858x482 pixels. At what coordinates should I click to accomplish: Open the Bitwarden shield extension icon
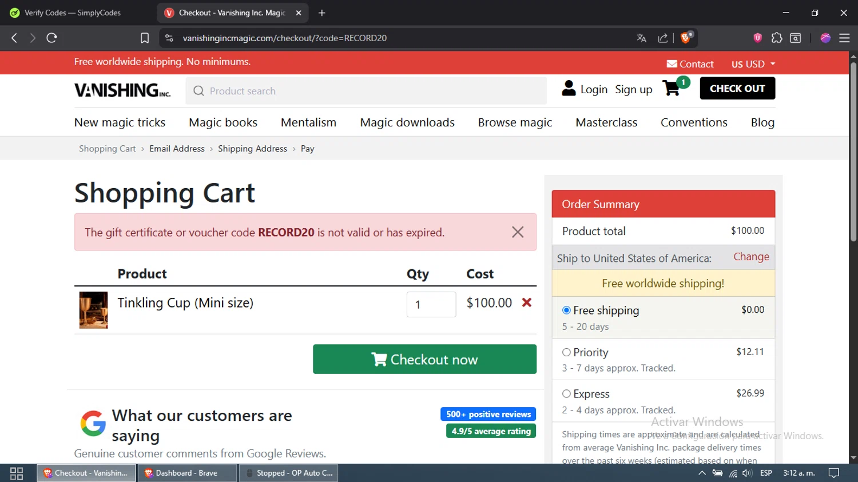coord(758,38)
